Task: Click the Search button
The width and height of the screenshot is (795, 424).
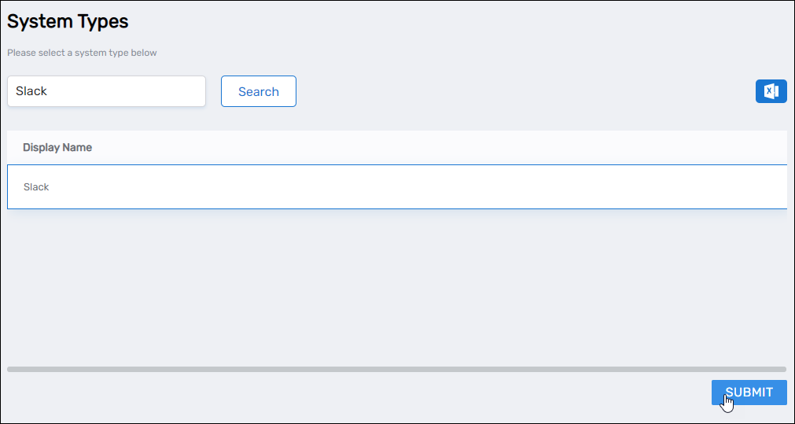Action: pos(258,91)
